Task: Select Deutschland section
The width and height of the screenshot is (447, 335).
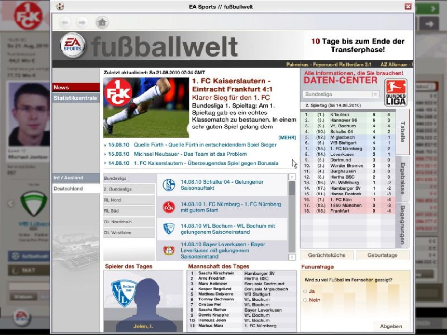Action: [76, 188]
